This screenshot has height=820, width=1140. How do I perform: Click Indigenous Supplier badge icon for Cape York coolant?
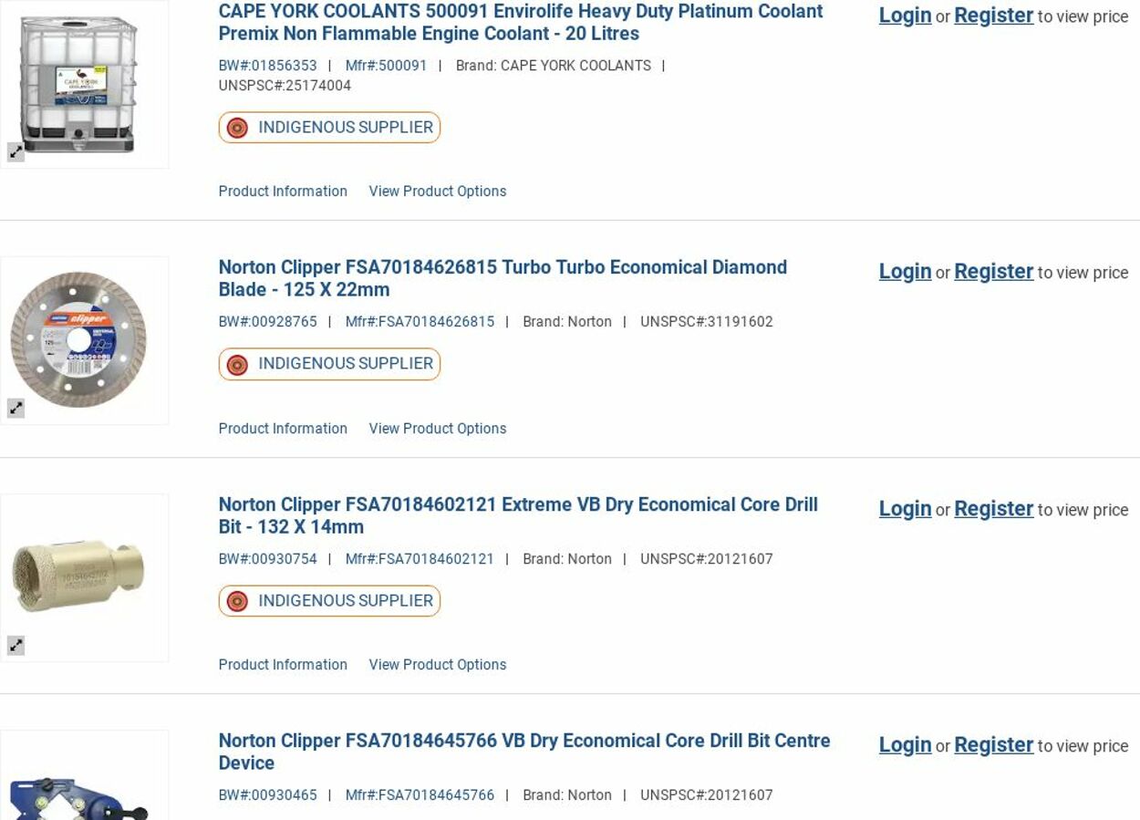click(x=238, y=128)
